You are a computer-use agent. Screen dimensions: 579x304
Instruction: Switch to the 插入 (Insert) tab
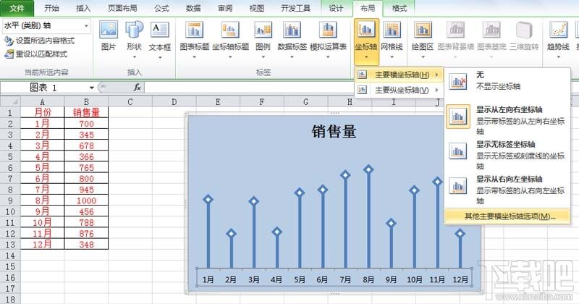click(x=83, y=8)
